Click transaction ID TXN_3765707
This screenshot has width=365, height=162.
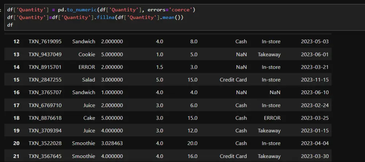(x=45, y=92)
